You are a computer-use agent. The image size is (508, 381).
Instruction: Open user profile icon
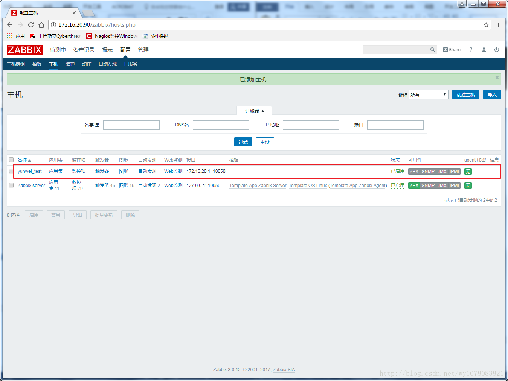[484, 50]
